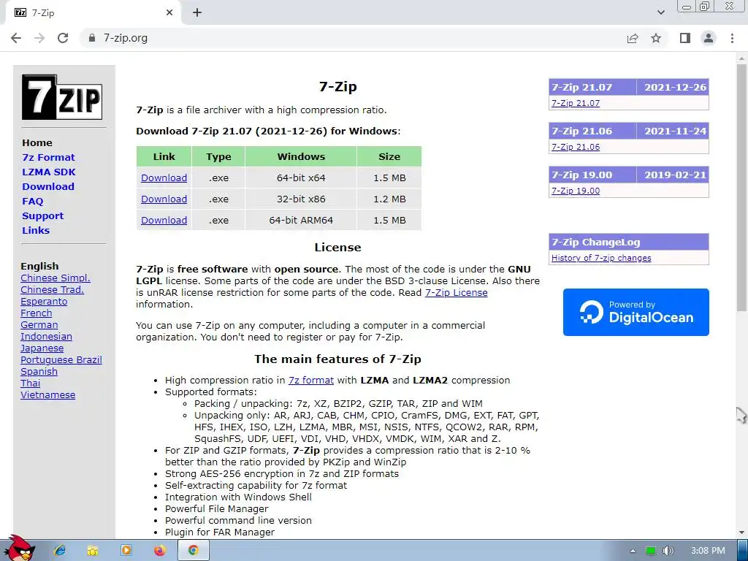Open the media player taskbar icon
The width and height of the screenshot is (748, 561).
(126, 550)
